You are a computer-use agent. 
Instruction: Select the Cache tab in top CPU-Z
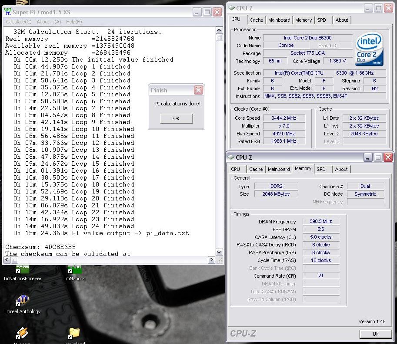click(x=256, y=20)
